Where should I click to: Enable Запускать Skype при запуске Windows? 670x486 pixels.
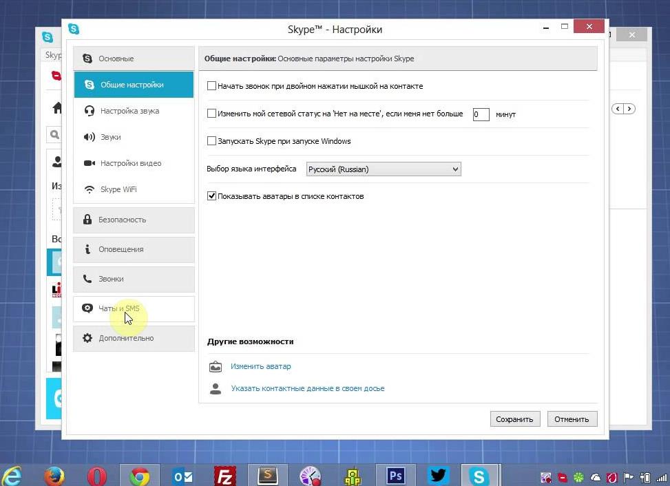tap(211, 141)
